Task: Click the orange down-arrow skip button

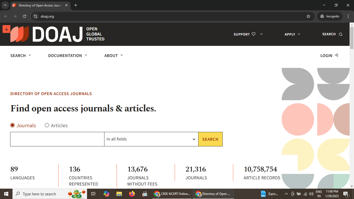Action: [x=6, y=29]
